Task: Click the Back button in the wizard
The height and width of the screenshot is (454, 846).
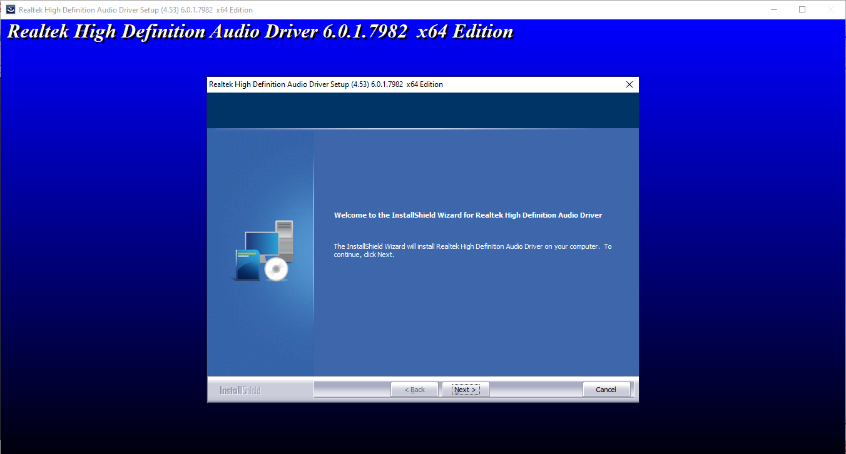Action: pyautogui.click(x=414, y=390)
